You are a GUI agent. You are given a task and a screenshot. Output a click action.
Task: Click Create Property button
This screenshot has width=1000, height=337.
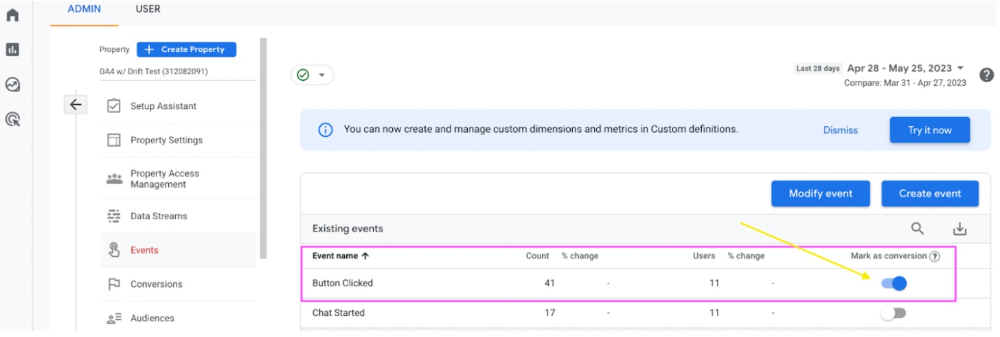[x=186, y=49]
